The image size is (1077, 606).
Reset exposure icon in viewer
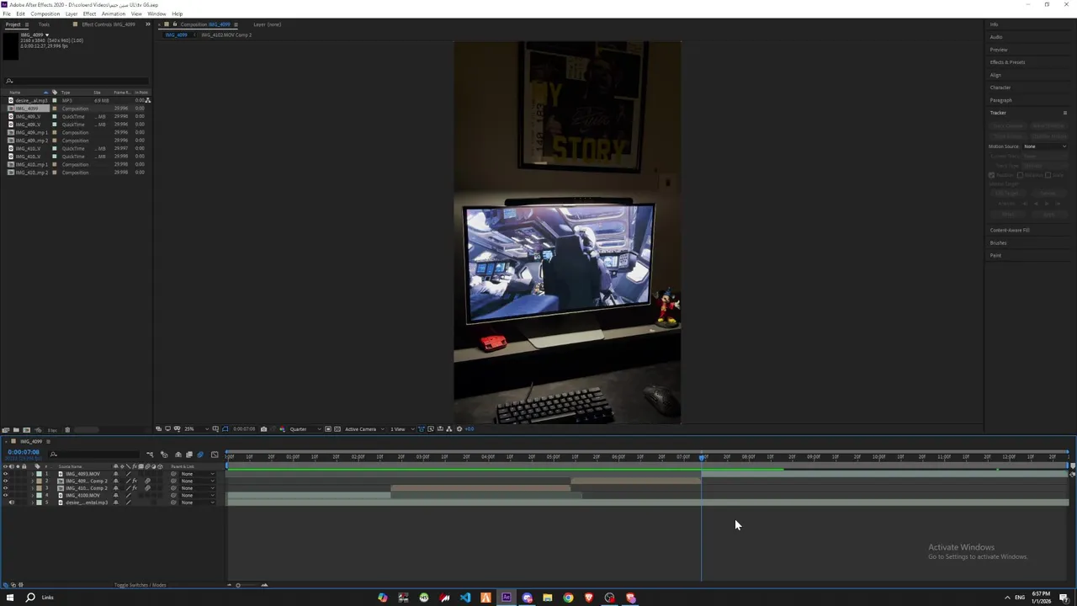459,429
